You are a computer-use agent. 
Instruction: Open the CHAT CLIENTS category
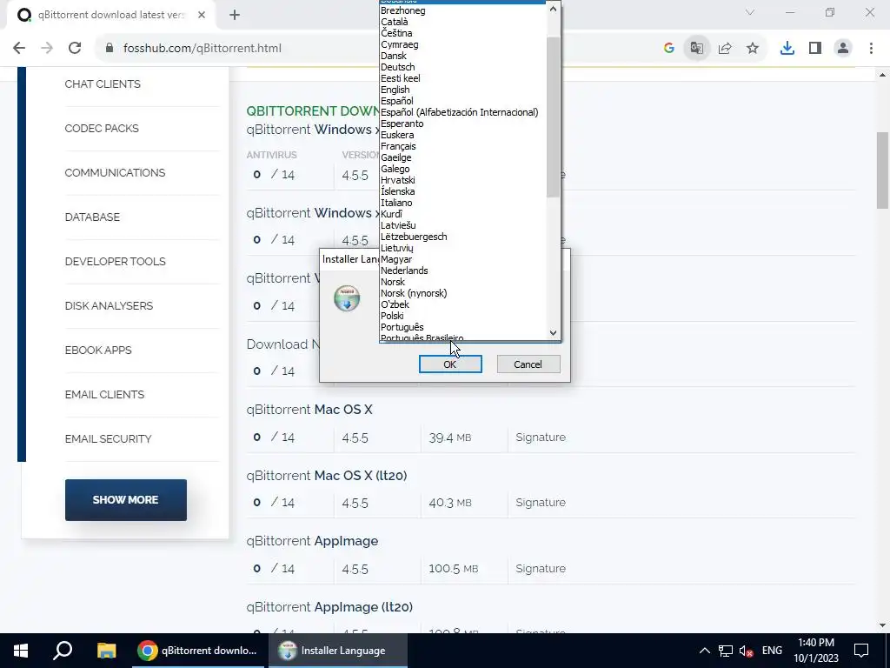click(x=103, y=84)
